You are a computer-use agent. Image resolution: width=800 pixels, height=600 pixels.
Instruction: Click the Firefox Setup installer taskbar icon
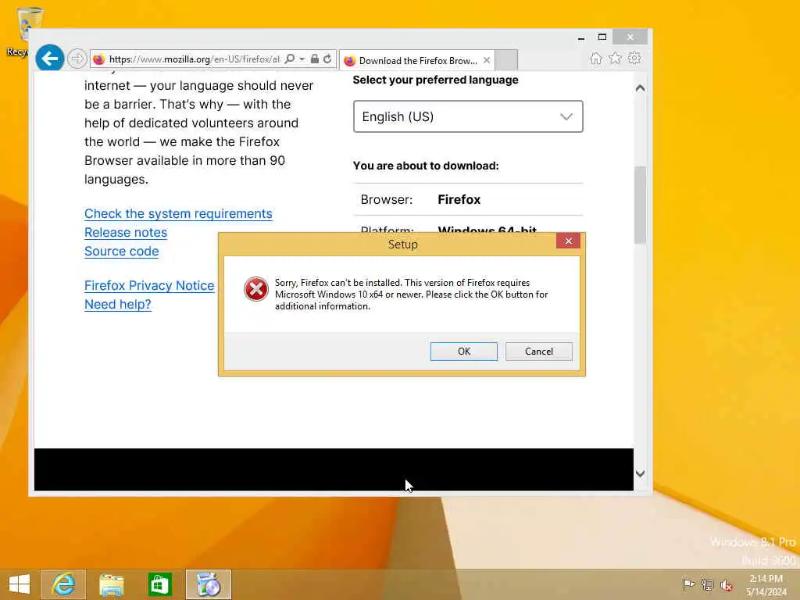[208, 584]
